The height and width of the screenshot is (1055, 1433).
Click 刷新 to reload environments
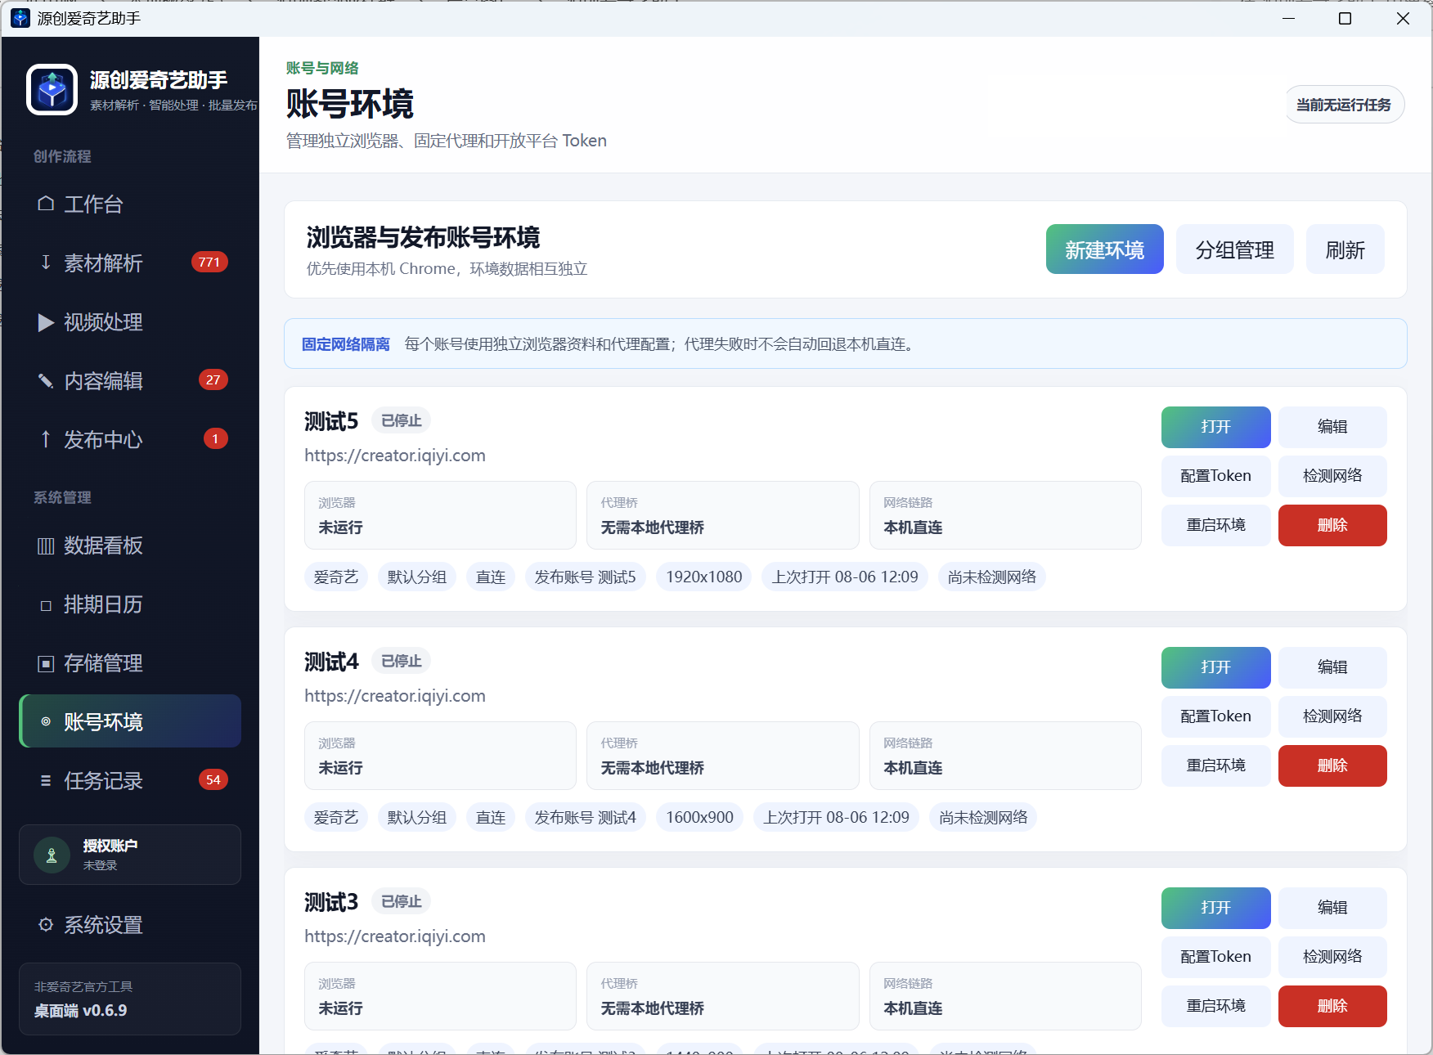click(1345, 249)
